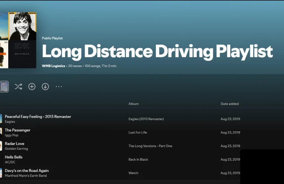Open the AC/DC artist link
Screen dimensions: 284x184
pyautogui.click(x=10, y=162)
